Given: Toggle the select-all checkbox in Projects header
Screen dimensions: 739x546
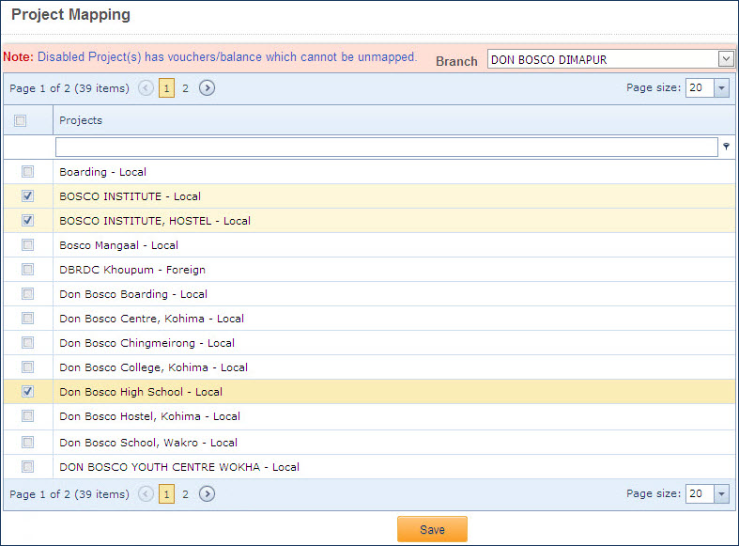Looking at the screenshot, I should tap(20, 120).
